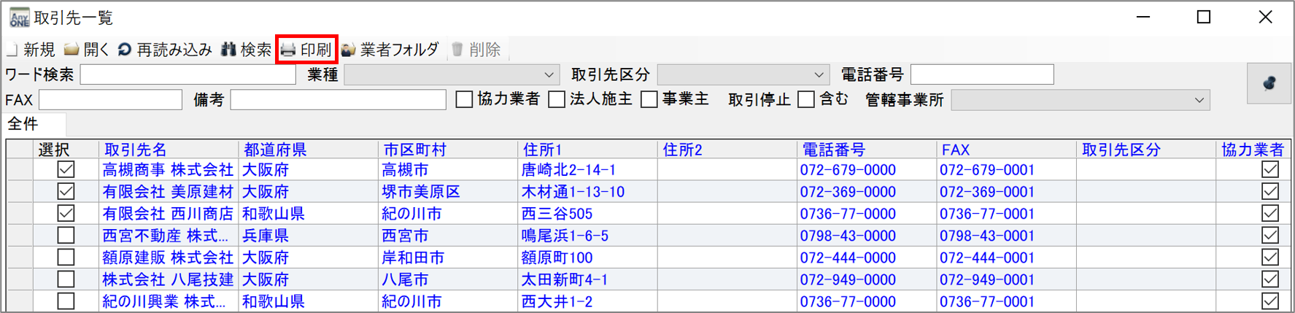
Task: Click the ワード検索 text field
Action: [x=188, y=75]
